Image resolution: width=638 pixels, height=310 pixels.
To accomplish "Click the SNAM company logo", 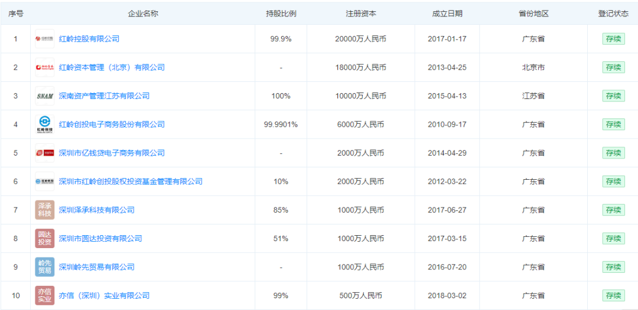I will 45,96.
